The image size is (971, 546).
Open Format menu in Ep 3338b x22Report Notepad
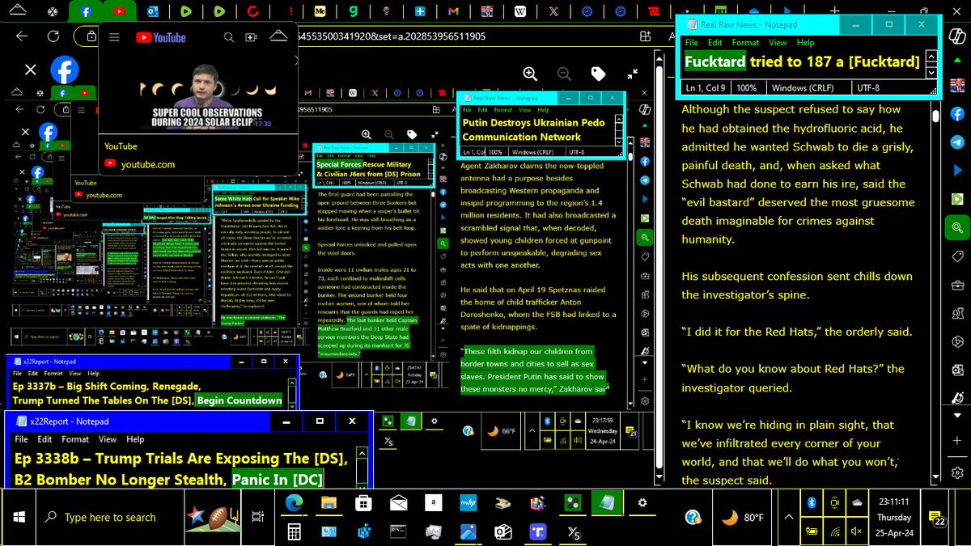point(75,439)
